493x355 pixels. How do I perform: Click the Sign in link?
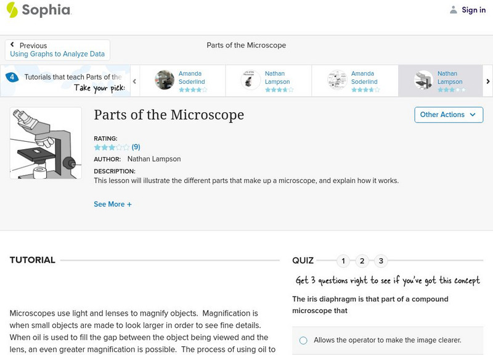pyautogui.click(x=473, y=10)
